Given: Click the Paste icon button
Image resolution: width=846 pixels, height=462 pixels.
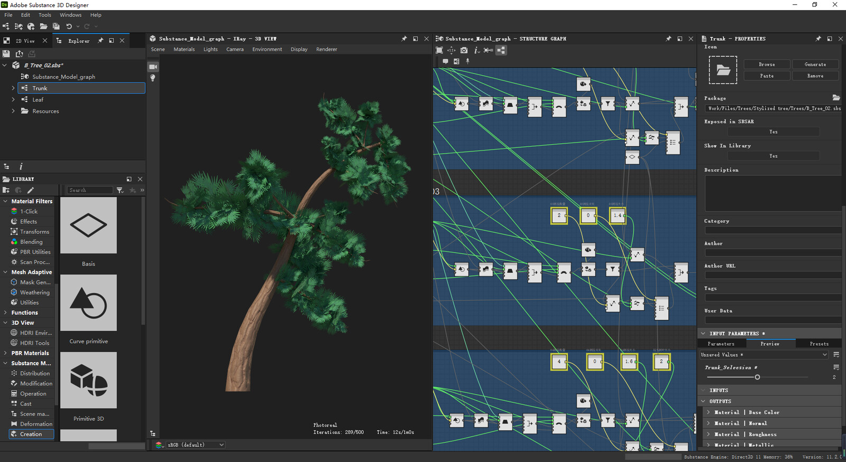Looking at the screenshot, I should (x=767, y=76).
